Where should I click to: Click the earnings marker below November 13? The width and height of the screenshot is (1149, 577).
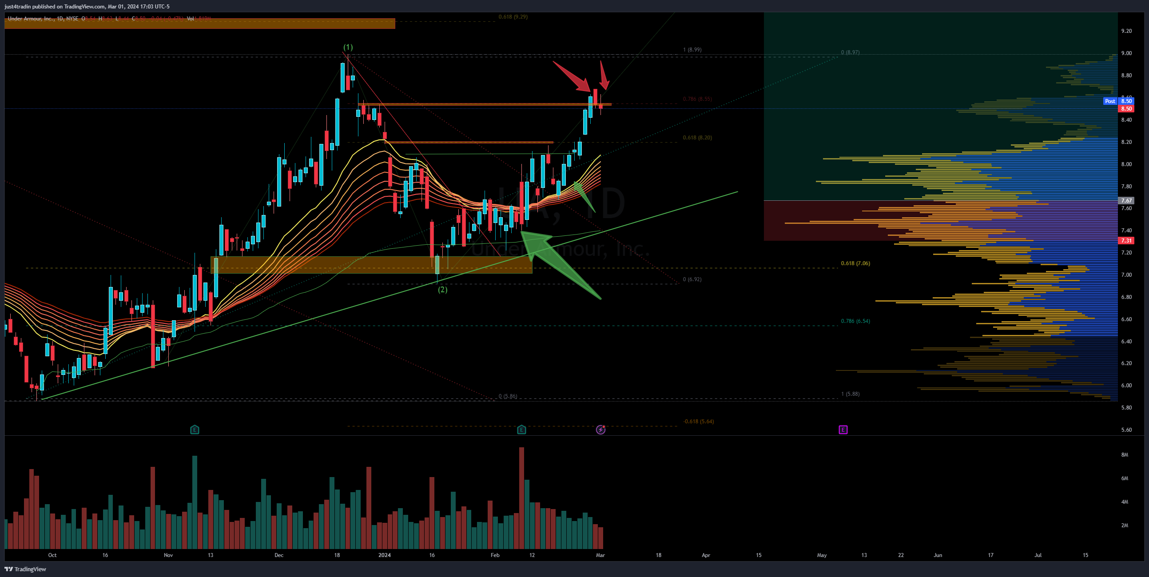(x=195, y=430)
